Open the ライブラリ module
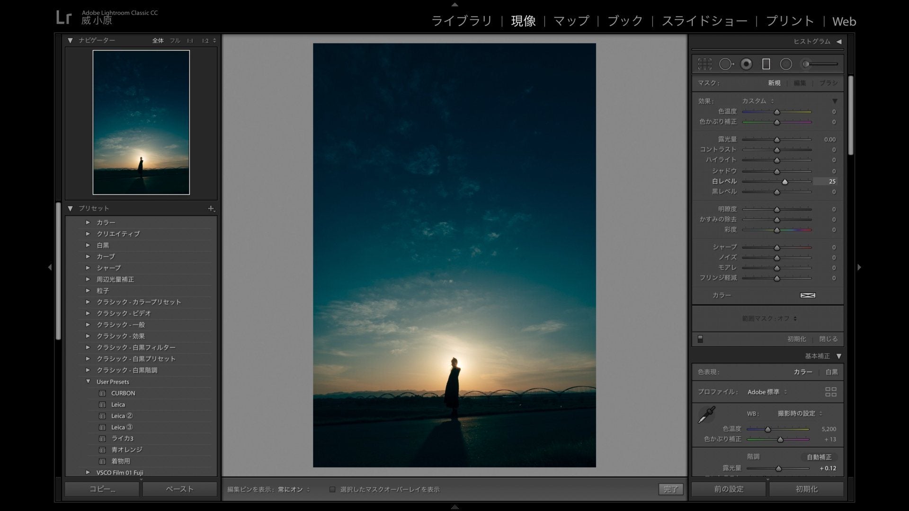Image resolution: width=909 pixels, height=511 pixels. [x=462, y=21]
